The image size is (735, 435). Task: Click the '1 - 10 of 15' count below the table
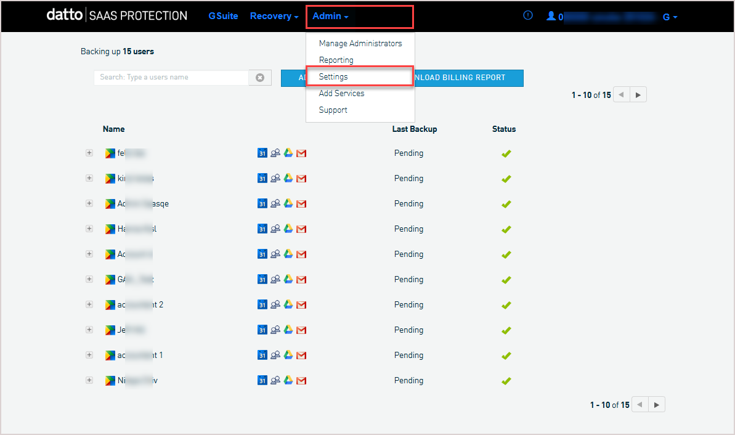610,405
